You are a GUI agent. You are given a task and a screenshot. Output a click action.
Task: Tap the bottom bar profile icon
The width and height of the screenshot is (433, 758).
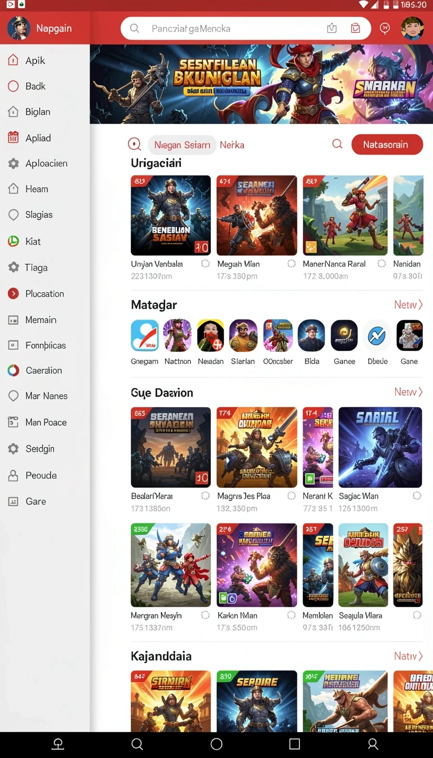[373, 744]
